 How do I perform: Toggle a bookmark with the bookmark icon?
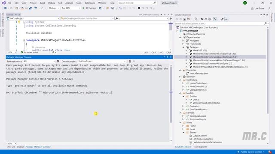tap(139, 8)
